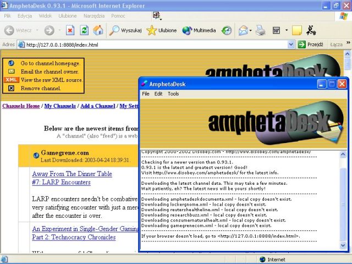The height and width of the screenshot is (264, 352).
Task: Click the Forward arrow icon
Action: click(49, 30)
